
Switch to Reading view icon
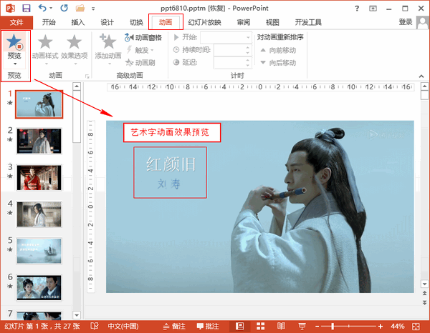point(281,326)
